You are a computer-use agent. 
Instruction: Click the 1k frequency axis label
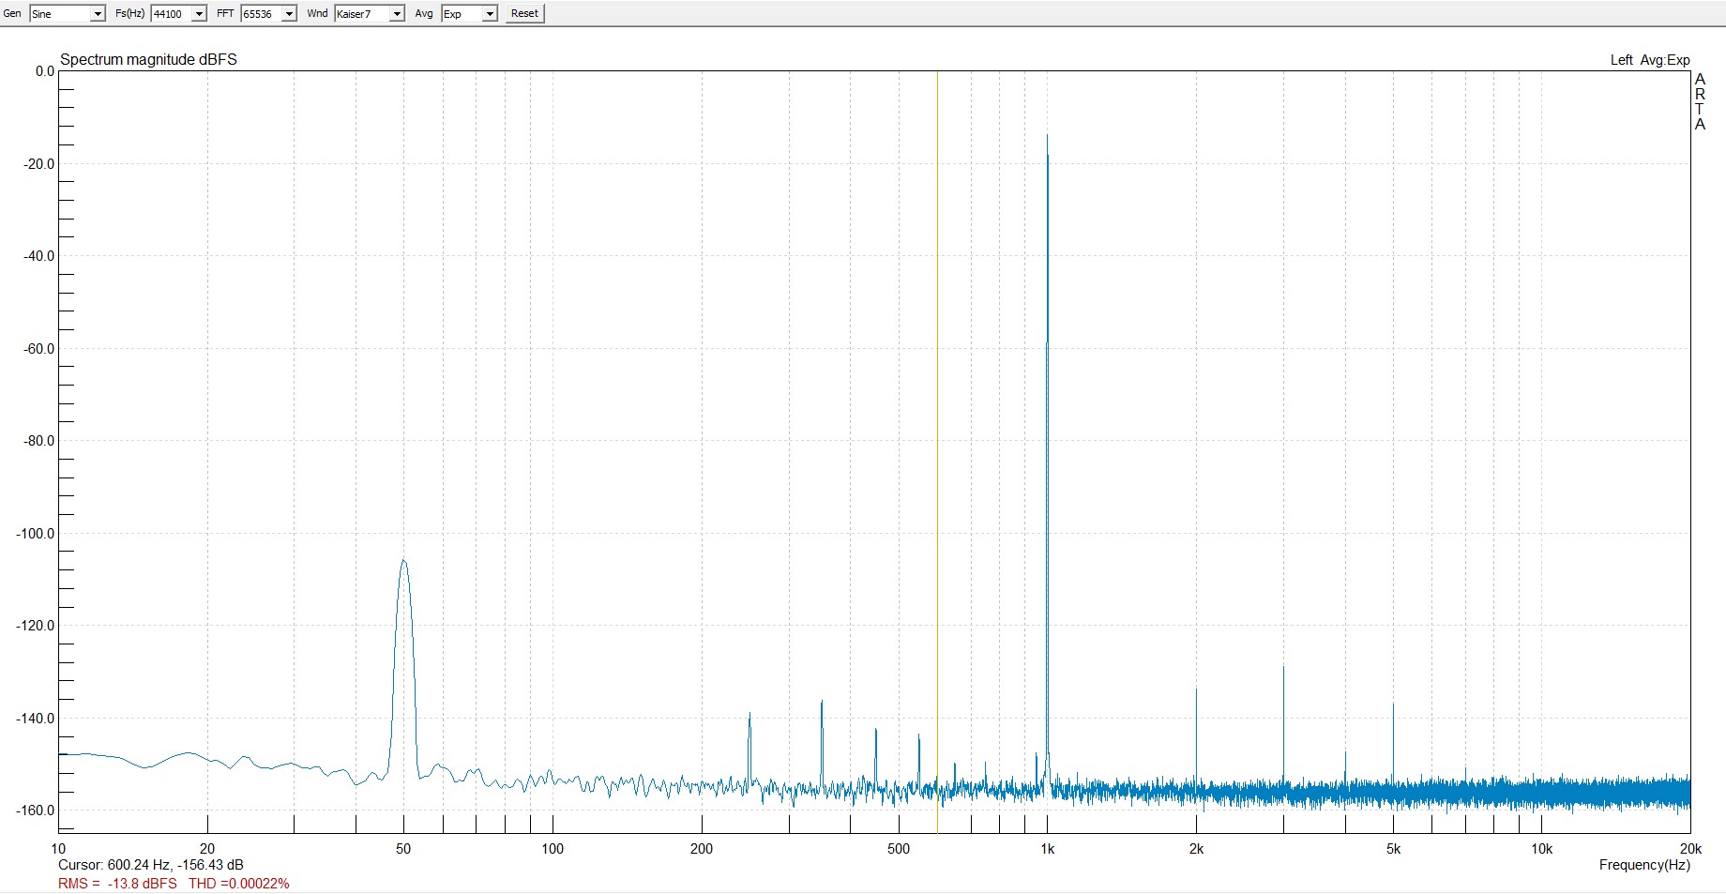point(1048,849)
